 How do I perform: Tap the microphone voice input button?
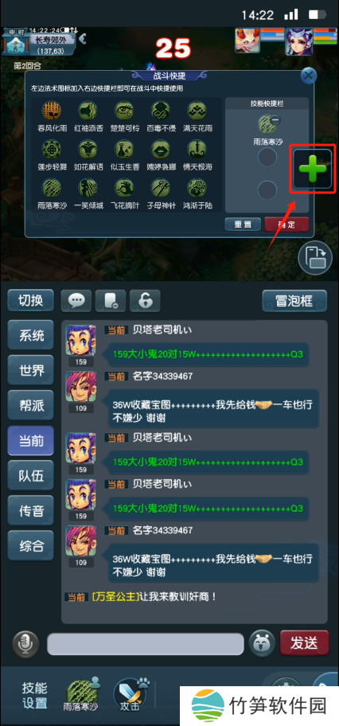click(25, 642)
